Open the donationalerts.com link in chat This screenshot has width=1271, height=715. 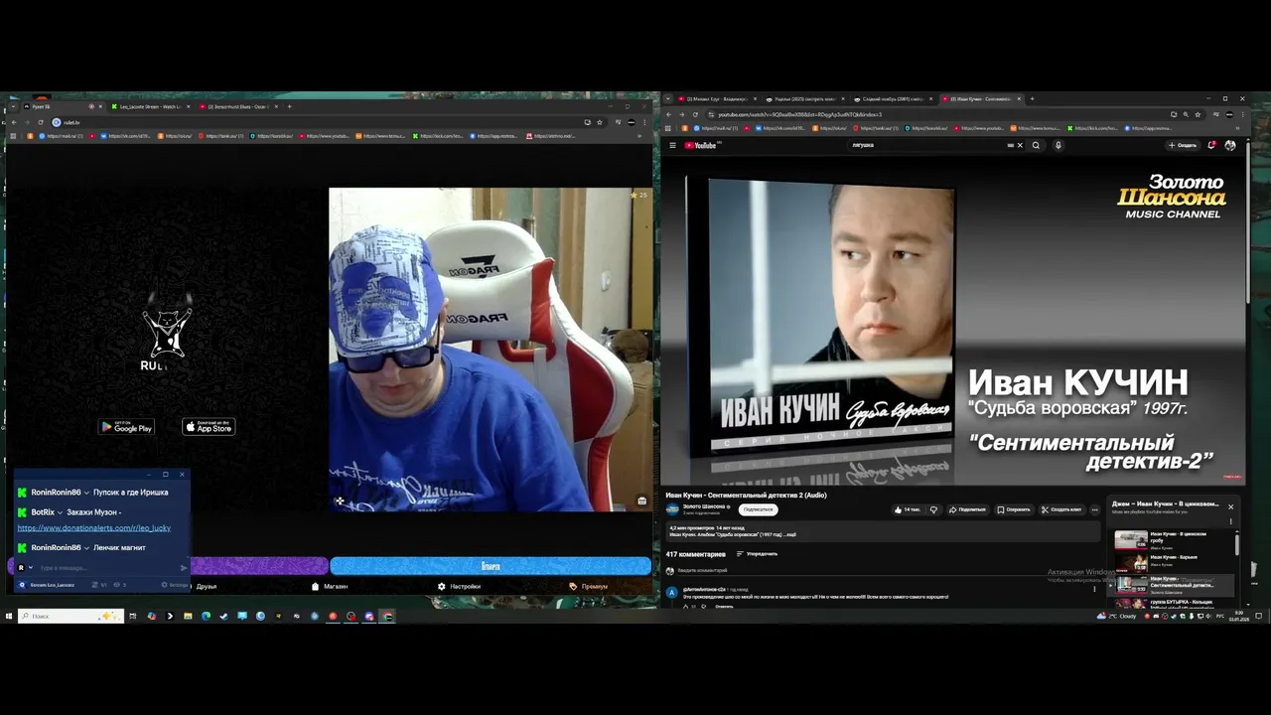(x=94, y=528)
